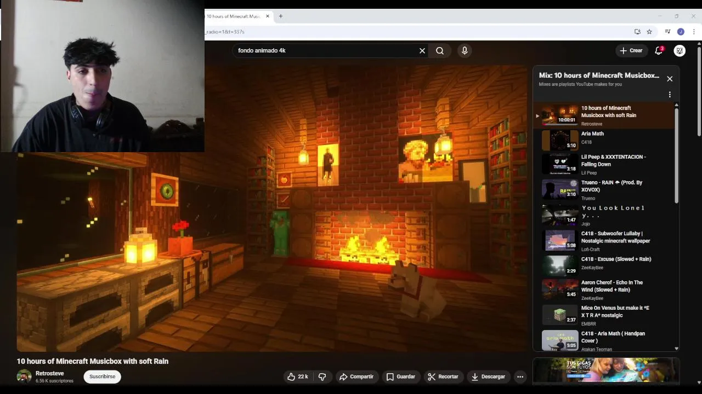Image resolution: width=702 pixels, height=394 pixels.
Task: Select Aaron Cherof - Echo In The Wind
Action: pos(612,286)
